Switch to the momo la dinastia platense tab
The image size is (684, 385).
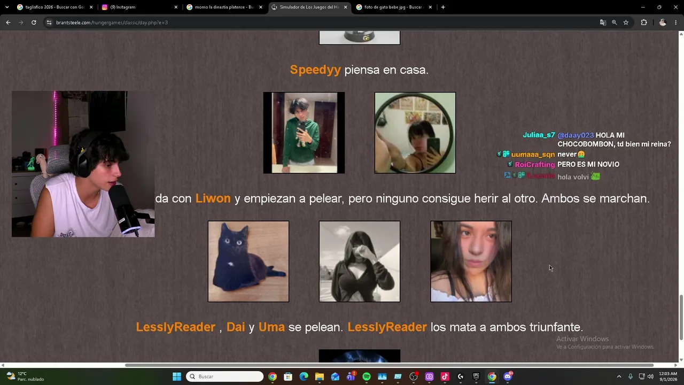(224, 7)
